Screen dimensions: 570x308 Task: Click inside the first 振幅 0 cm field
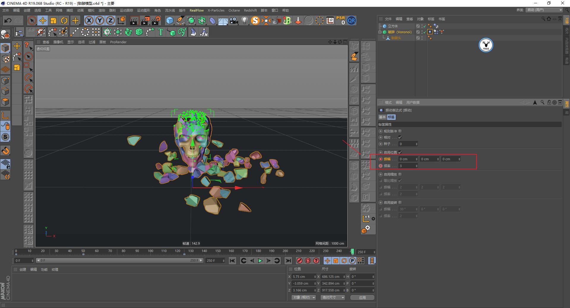(x=407, y=159)
